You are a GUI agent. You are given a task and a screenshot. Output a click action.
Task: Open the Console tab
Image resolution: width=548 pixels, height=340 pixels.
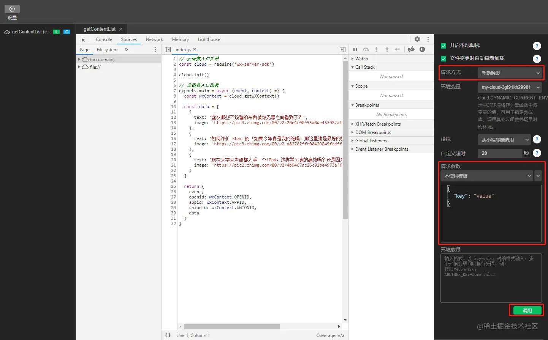click(104, 39)
